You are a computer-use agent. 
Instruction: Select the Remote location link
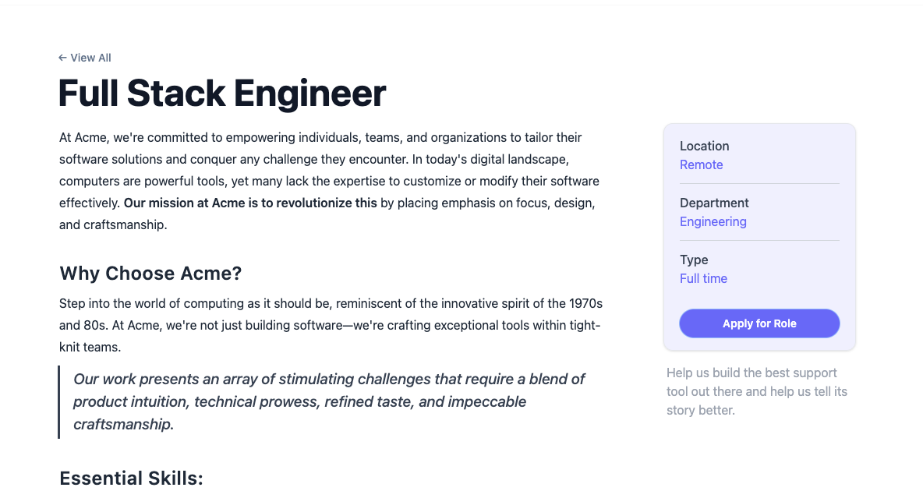[x=701, y=164]
